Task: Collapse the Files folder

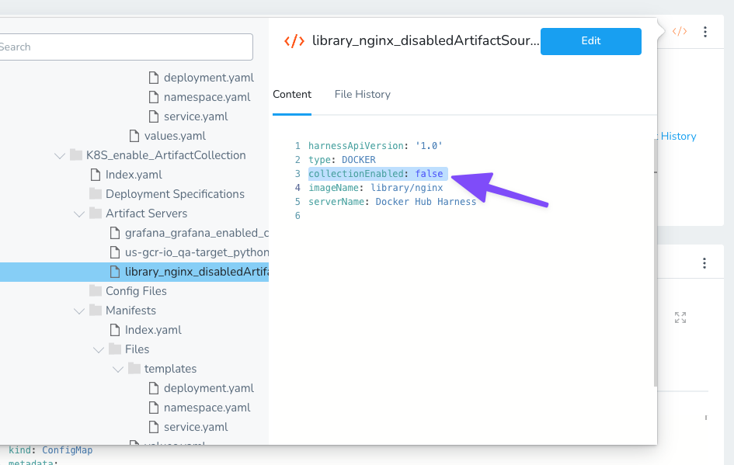Action: coord(99,349)
